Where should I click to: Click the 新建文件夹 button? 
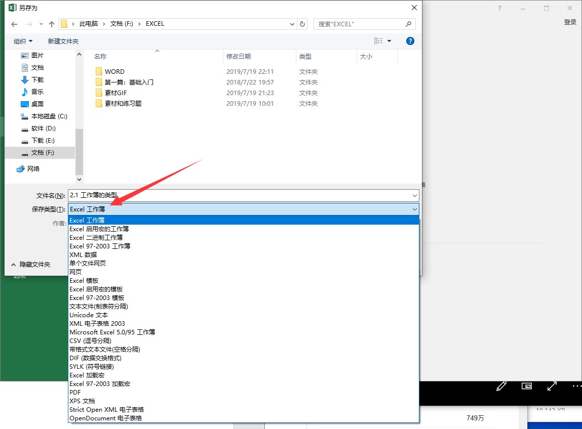pyautogui.click(x=63, y=41)
